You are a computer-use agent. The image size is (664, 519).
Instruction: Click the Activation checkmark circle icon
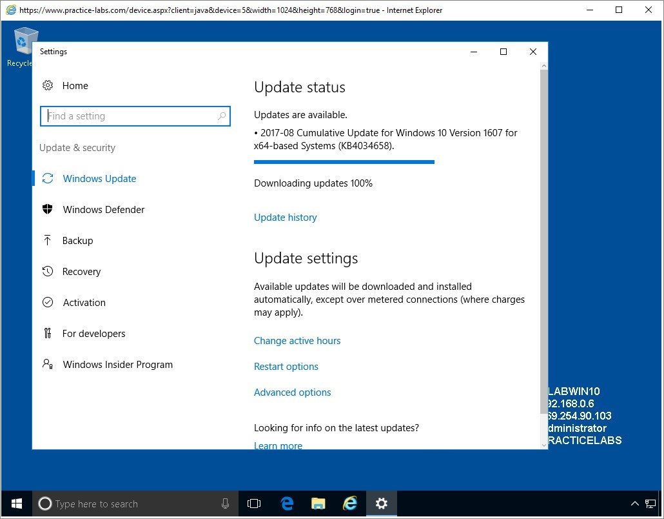coord(48,302)
